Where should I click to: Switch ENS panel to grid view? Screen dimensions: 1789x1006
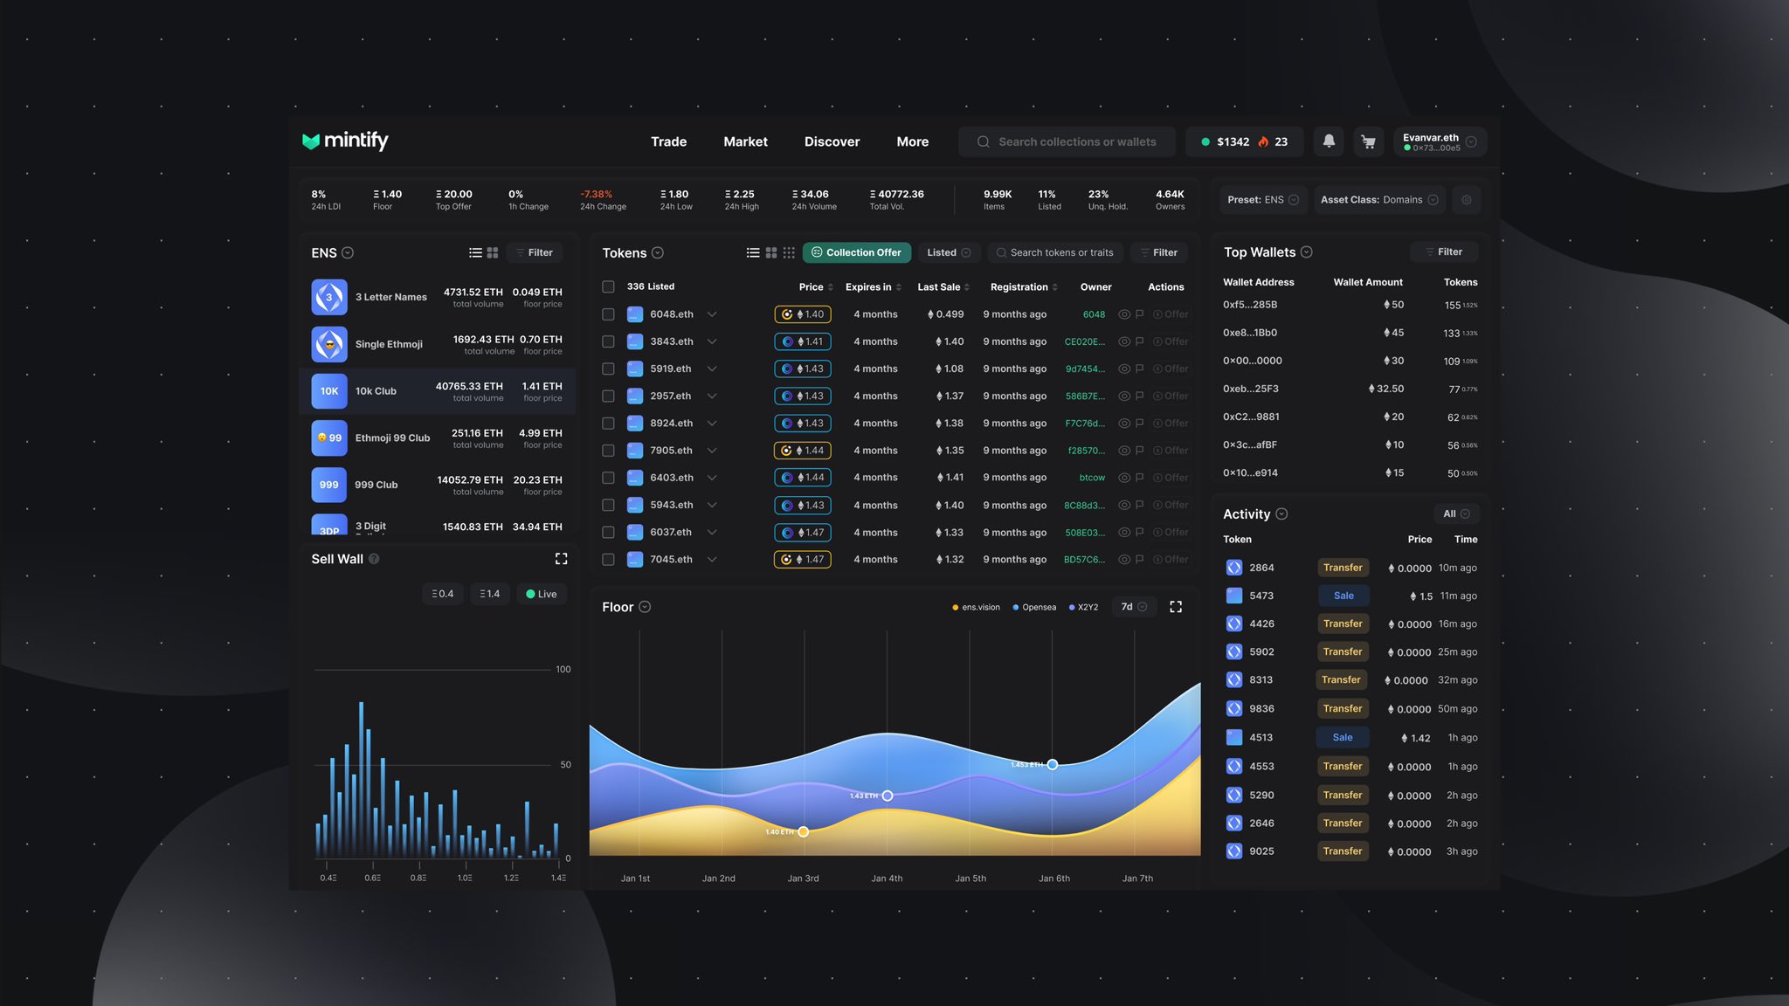click(x=493, y=252)
